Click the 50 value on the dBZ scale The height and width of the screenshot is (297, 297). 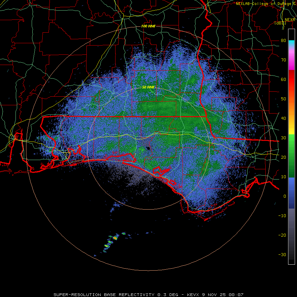[x=283, y=99]
